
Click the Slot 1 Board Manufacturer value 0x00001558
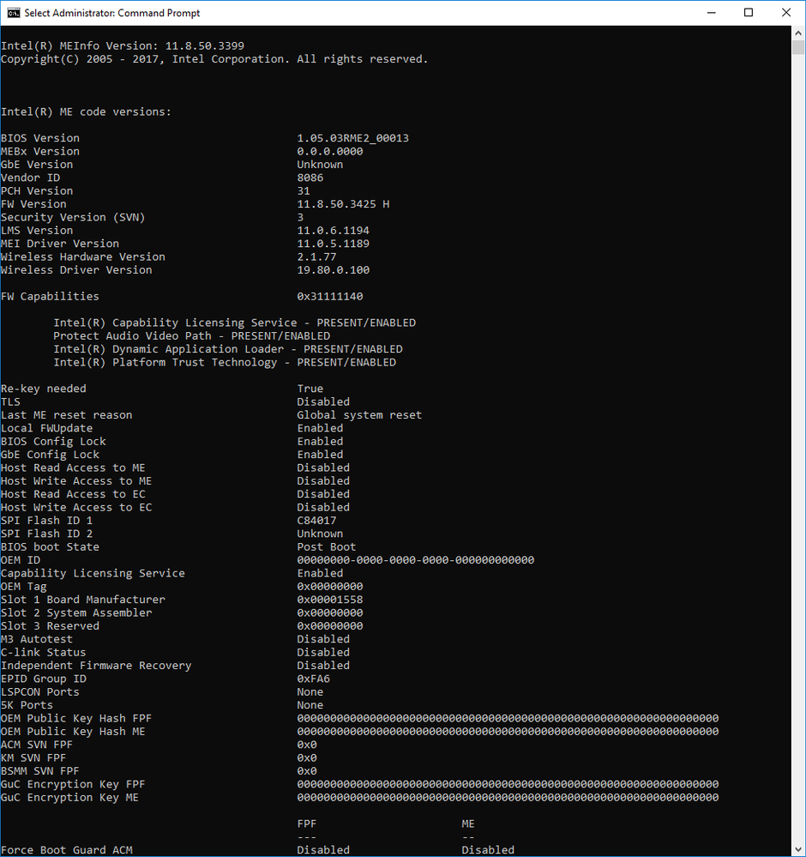330,600
